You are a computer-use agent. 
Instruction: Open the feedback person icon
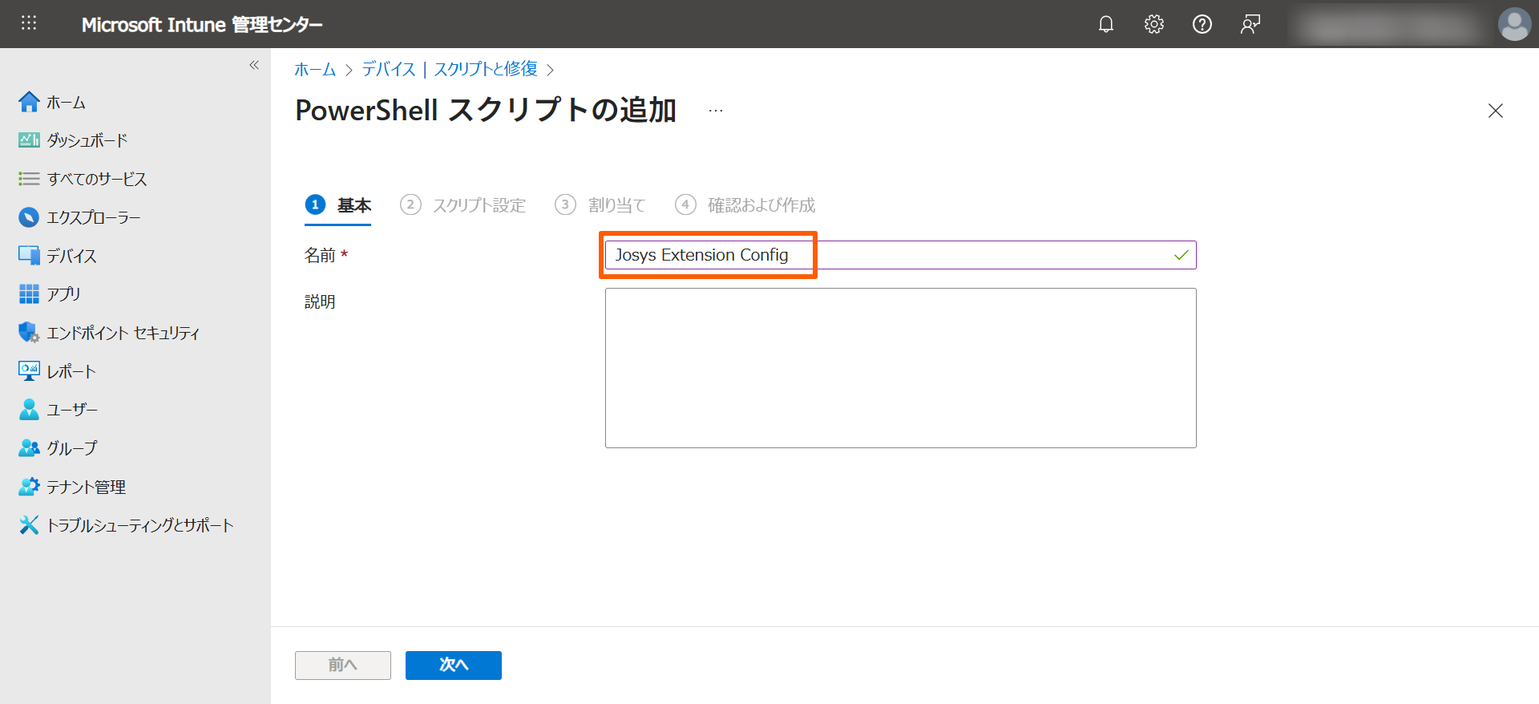[1250, 24]
